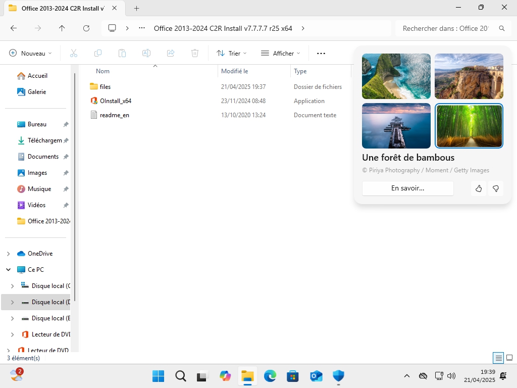Screen dimensions: 517x388
Task: Click the Back navigation arrow
Action: coord(14,28)
